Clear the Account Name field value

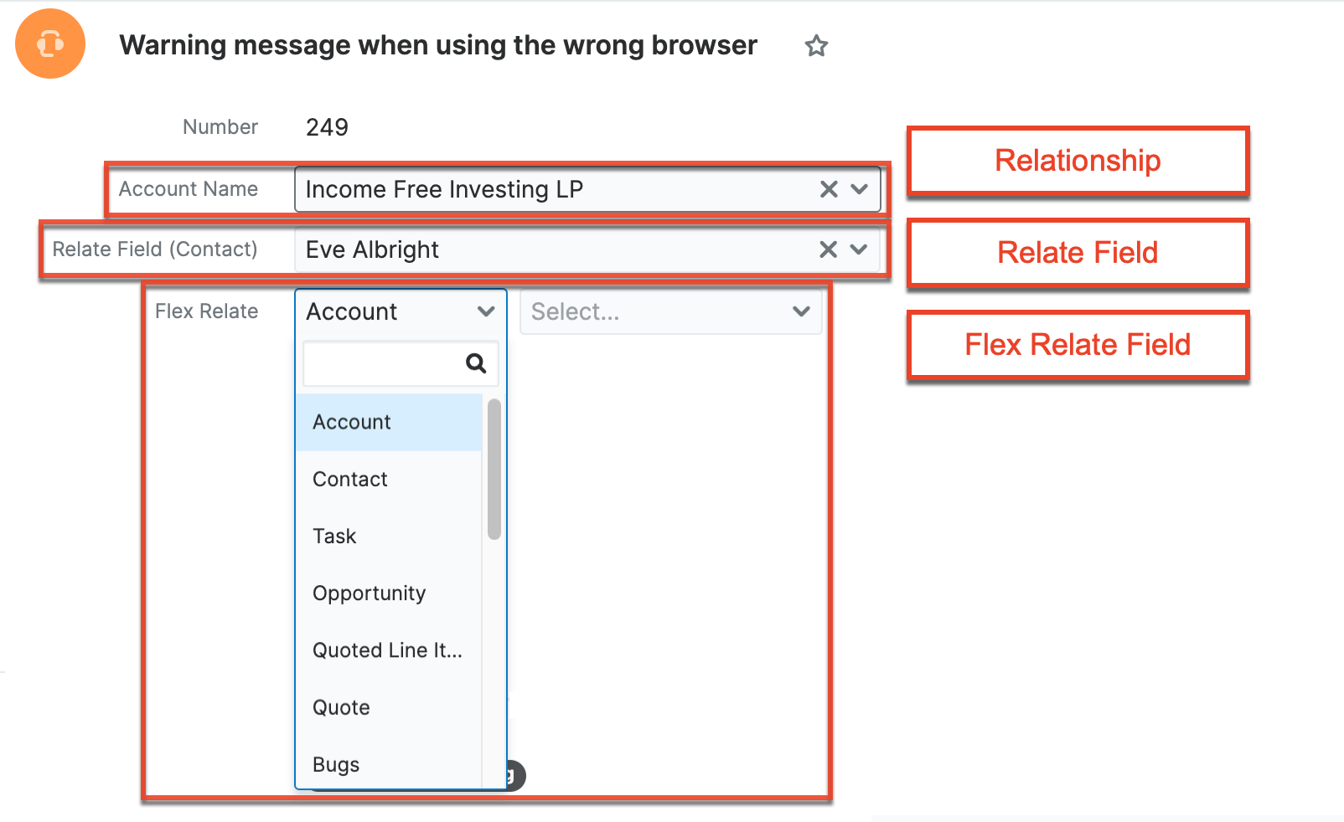point(829,189)
